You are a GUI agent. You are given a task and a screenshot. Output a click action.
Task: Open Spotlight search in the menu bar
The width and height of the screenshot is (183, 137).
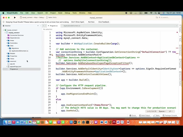(x=156, y=13)
